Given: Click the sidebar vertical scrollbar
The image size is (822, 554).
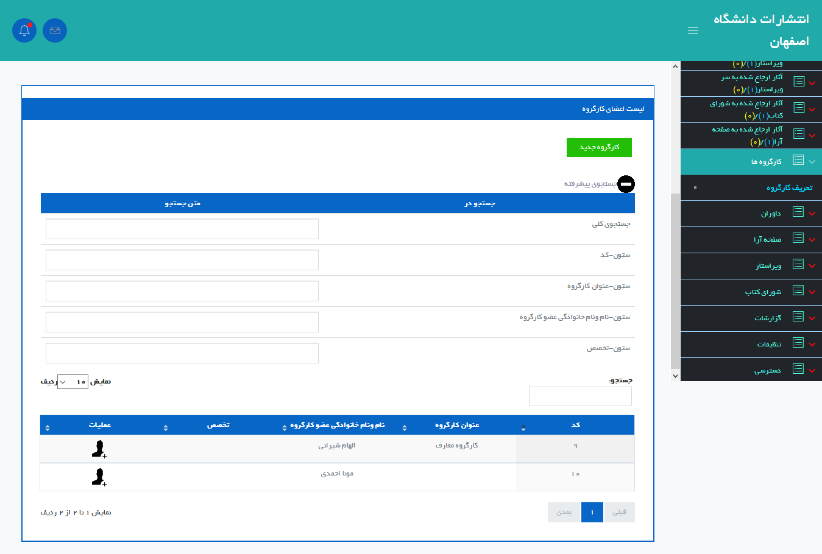Looking at the screenshot, I should 675,280.
